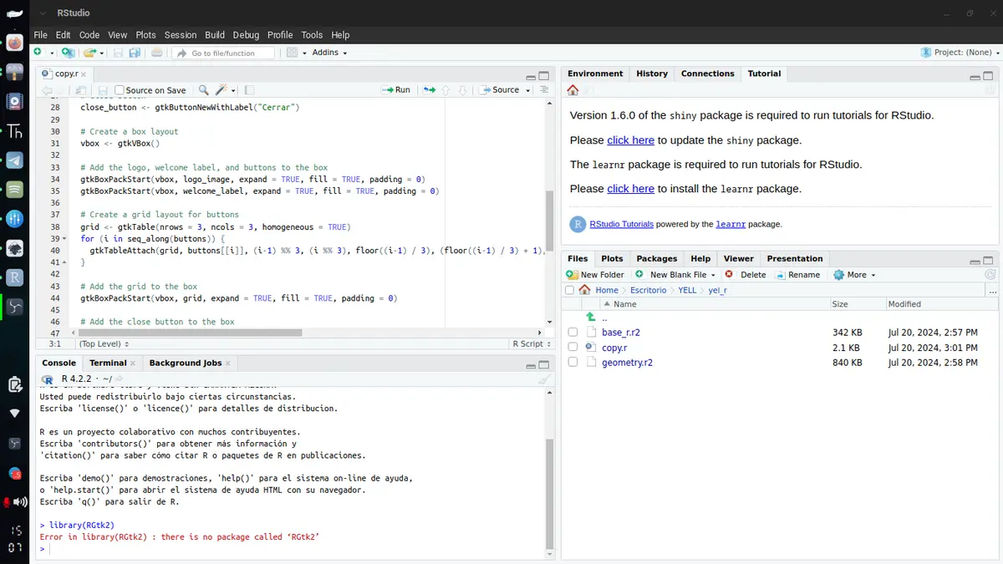This screenshot has height=564, width=1003.
Task: Click the New Folder icon in Files
Action: pyautogui.click(x=573, y=275)
